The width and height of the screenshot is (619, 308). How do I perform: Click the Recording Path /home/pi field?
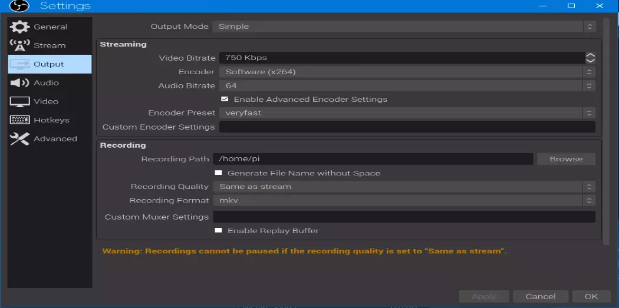(373, 159)
